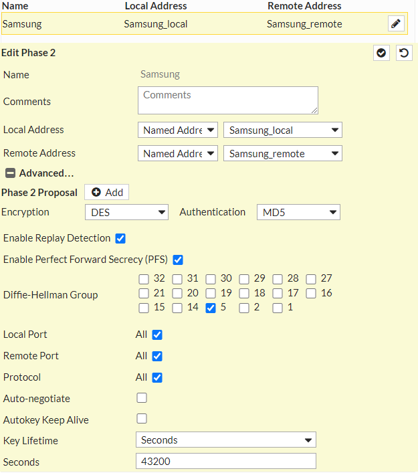Check Diffie-Hellman Group 1
418x473 pixels.
[x=278, y=308]
